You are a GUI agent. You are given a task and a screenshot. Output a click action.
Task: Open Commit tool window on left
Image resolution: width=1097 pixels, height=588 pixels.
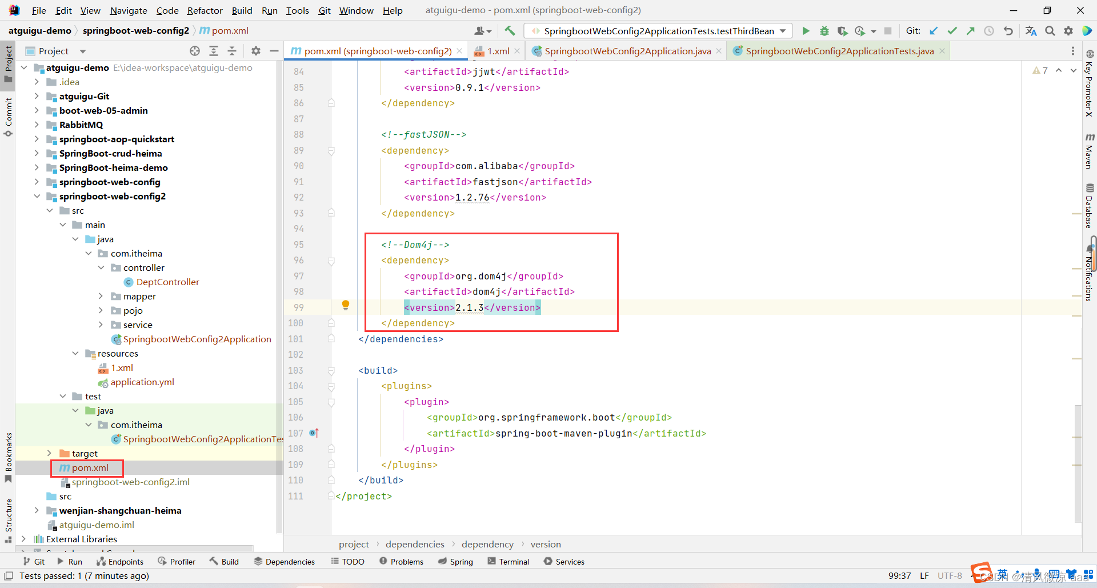point(8,117)
